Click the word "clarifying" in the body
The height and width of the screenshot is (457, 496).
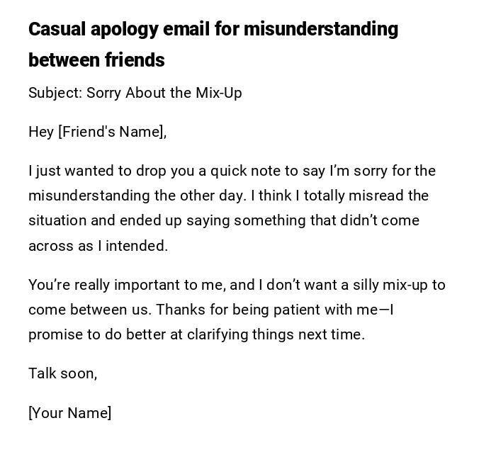[x=218, y=334]
